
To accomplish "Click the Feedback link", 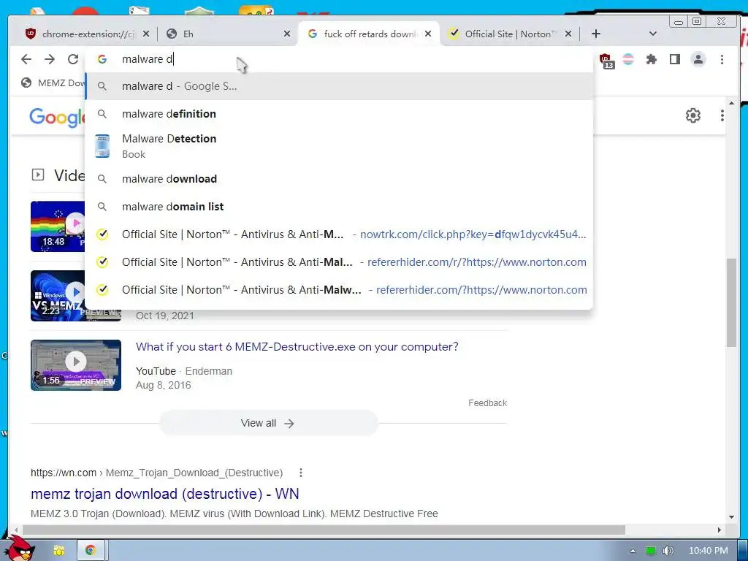I will [x=487, y=403].
